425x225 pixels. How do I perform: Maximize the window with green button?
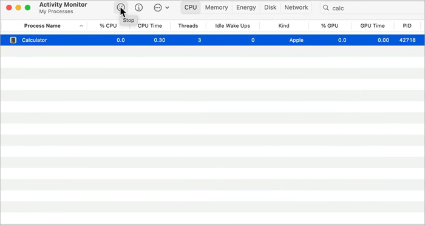coord(28,8)
